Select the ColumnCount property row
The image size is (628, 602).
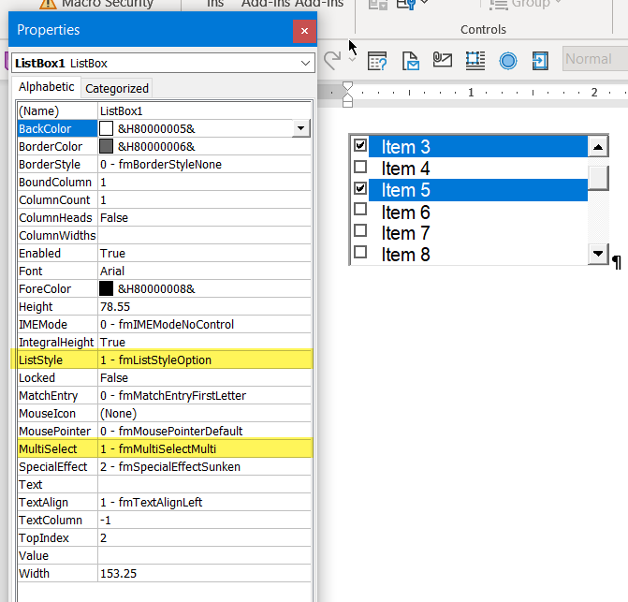click(164, 199)
